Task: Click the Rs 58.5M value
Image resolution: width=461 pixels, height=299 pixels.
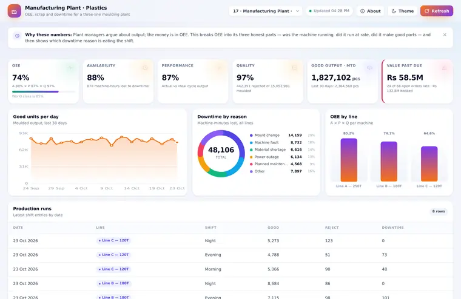Action: 405,77
